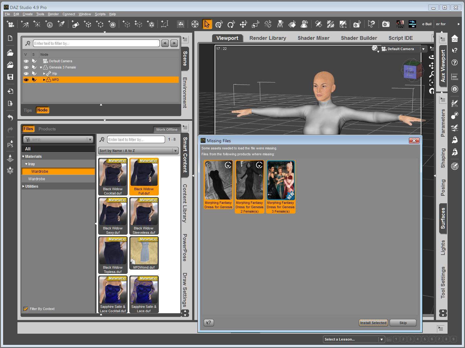Click the What's This pointer-question icon

coord(455,50)
